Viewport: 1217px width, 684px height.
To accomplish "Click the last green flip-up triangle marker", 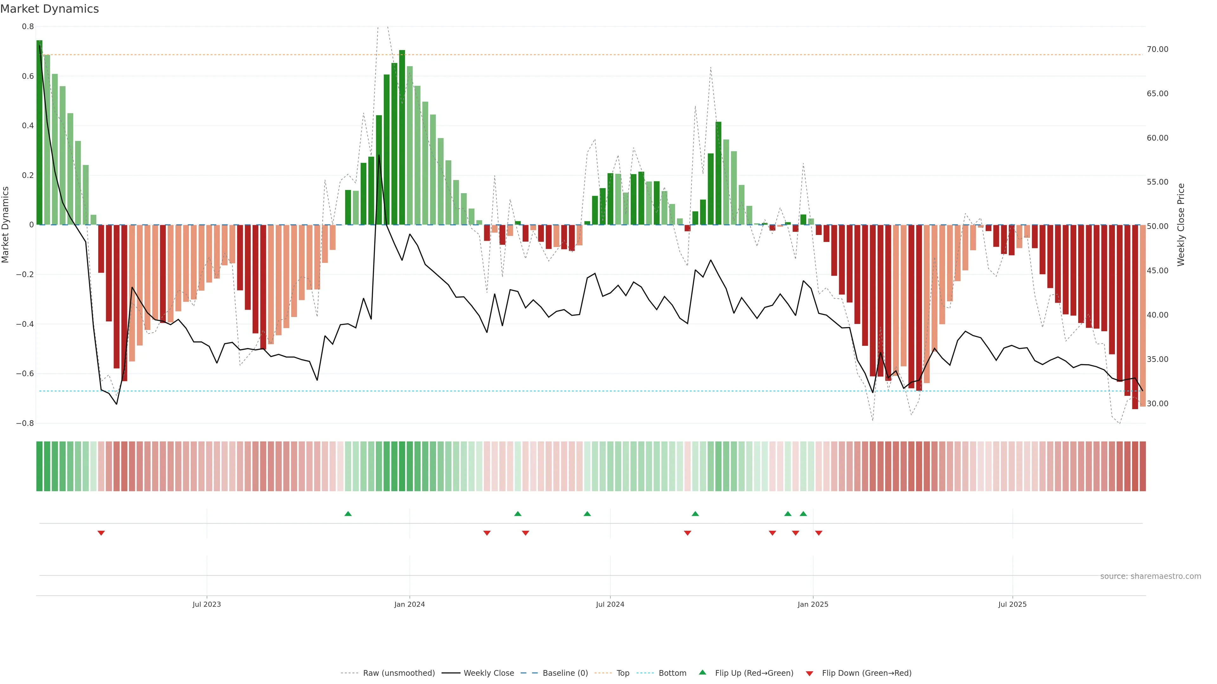I will pyautogui.click(x=803, y=514).
